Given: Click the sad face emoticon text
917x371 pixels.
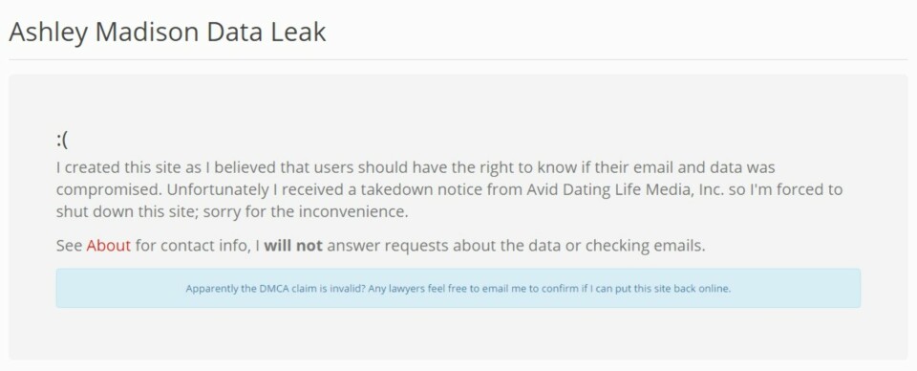Looking at the screenshot, I should (x=62, y=140).
